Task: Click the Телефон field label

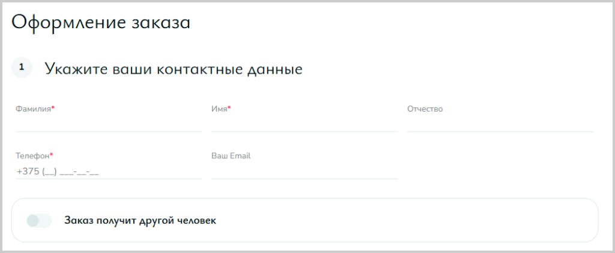Action: 32,156
